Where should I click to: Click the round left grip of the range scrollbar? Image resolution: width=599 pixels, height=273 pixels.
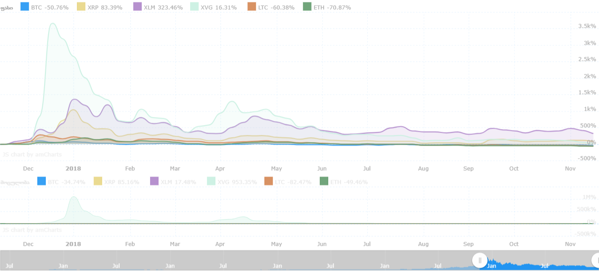[x=480, y=260]
